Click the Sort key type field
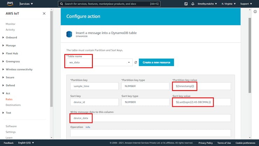Screen dimensions: 259x146 tap(145, 102)
